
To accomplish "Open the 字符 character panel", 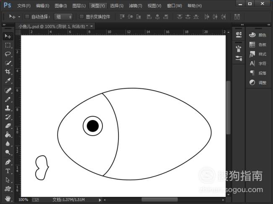I will tap(257, 63).
